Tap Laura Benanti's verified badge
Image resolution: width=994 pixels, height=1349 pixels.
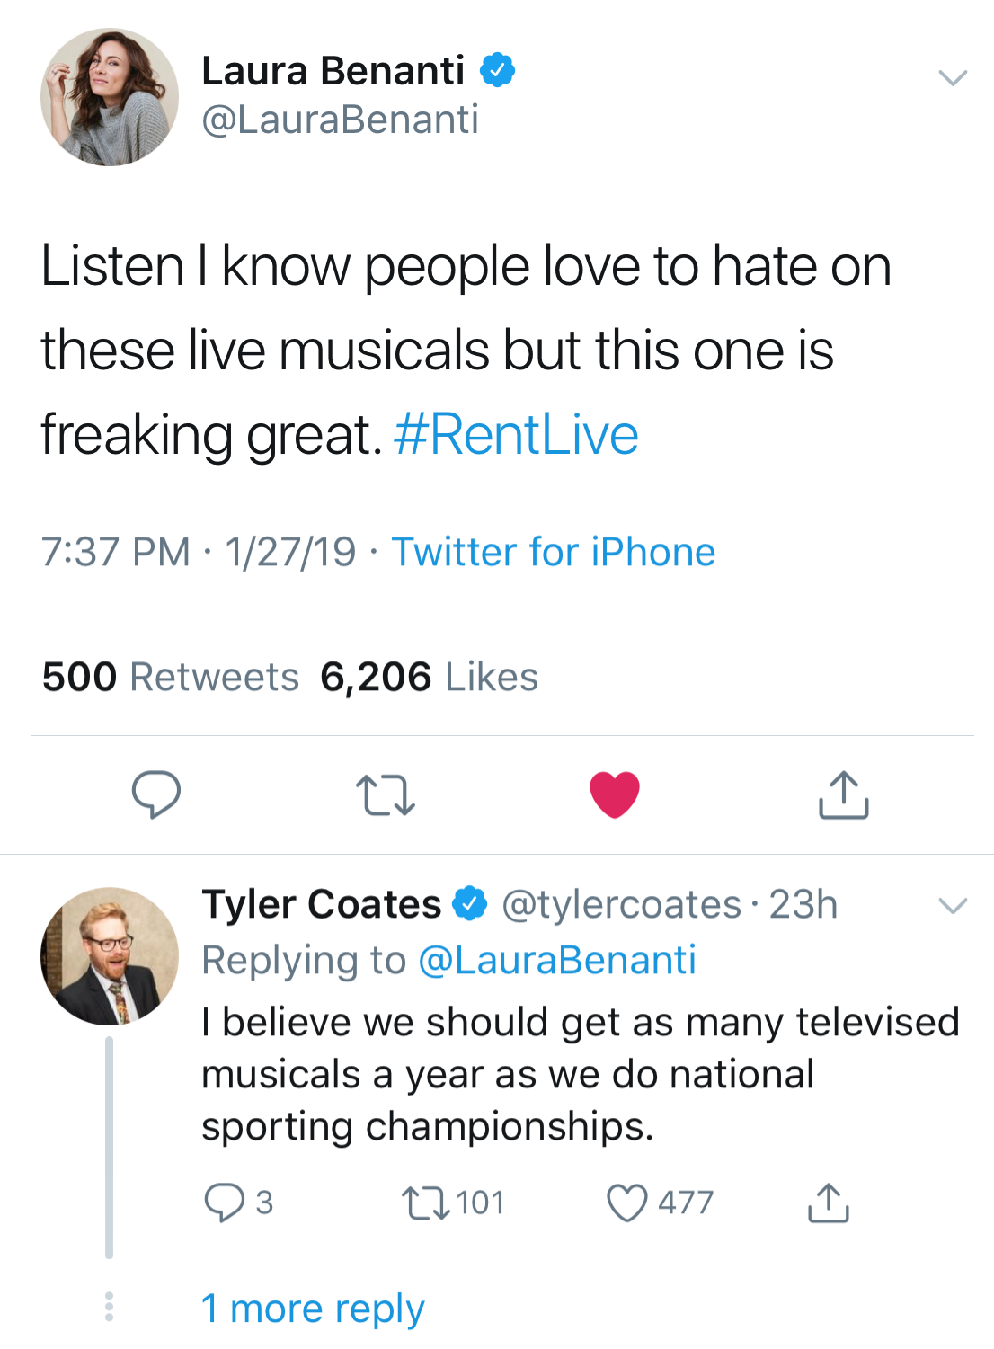(x=497, y=70)
